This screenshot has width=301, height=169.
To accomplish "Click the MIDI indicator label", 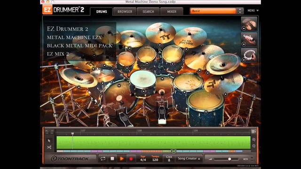I will pos(246,159).
